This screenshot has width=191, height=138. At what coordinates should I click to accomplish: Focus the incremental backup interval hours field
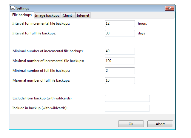click(x=120, y=23)
